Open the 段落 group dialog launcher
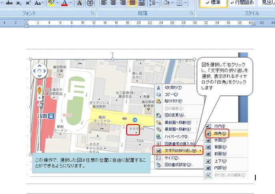Viewport: 275px width, 194px height. 191,13
